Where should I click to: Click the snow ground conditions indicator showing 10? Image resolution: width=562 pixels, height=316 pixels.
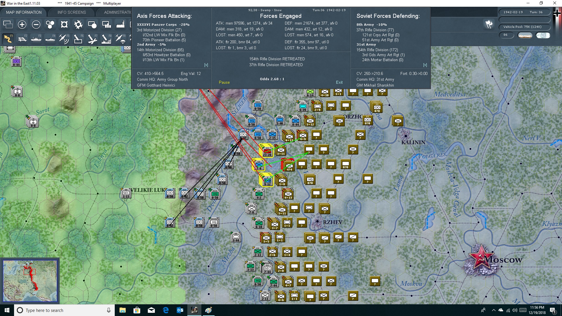point(543,35)
